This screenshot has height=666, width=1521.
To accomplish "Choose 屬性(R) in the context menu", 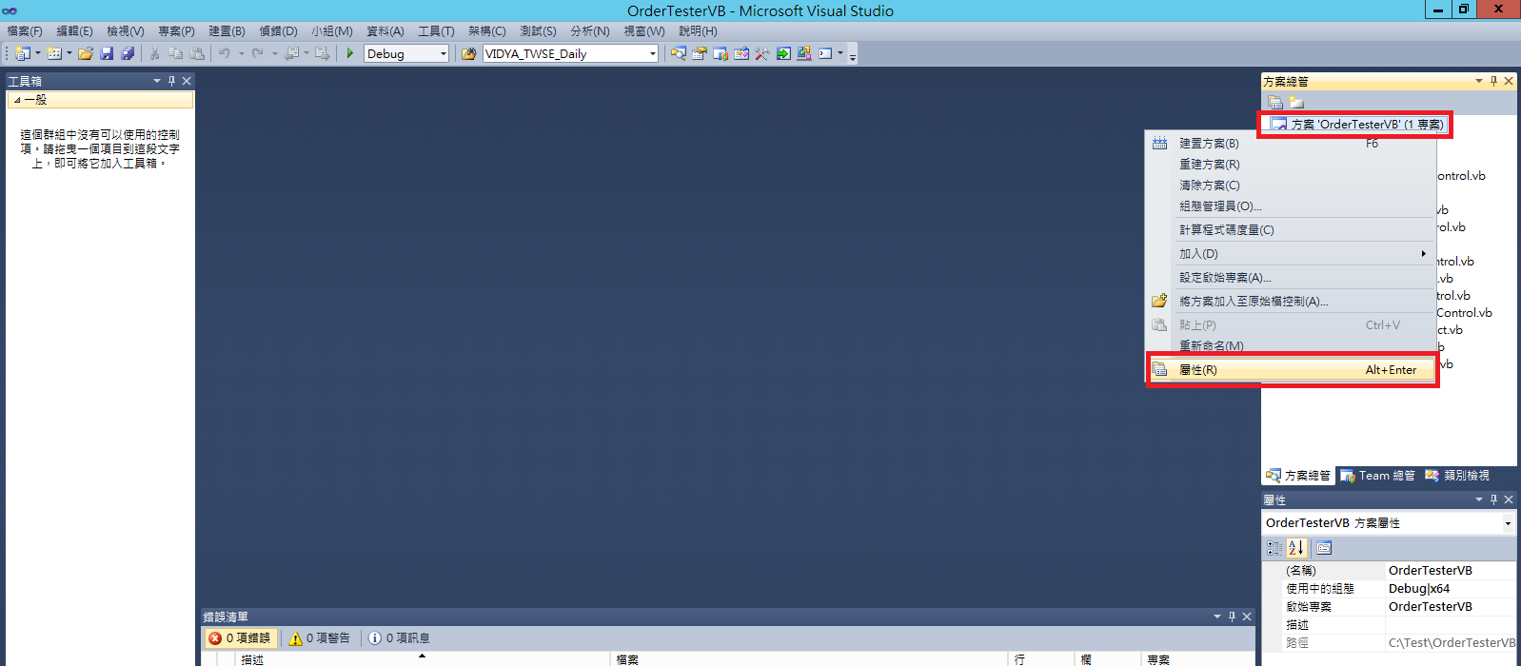I will coord(1293,370).
